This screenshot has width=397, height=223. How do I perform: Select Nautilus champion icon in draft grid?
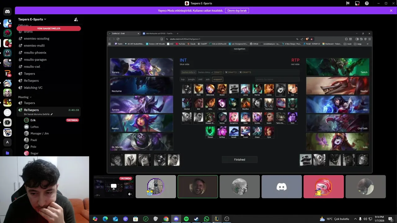point(245,104)
